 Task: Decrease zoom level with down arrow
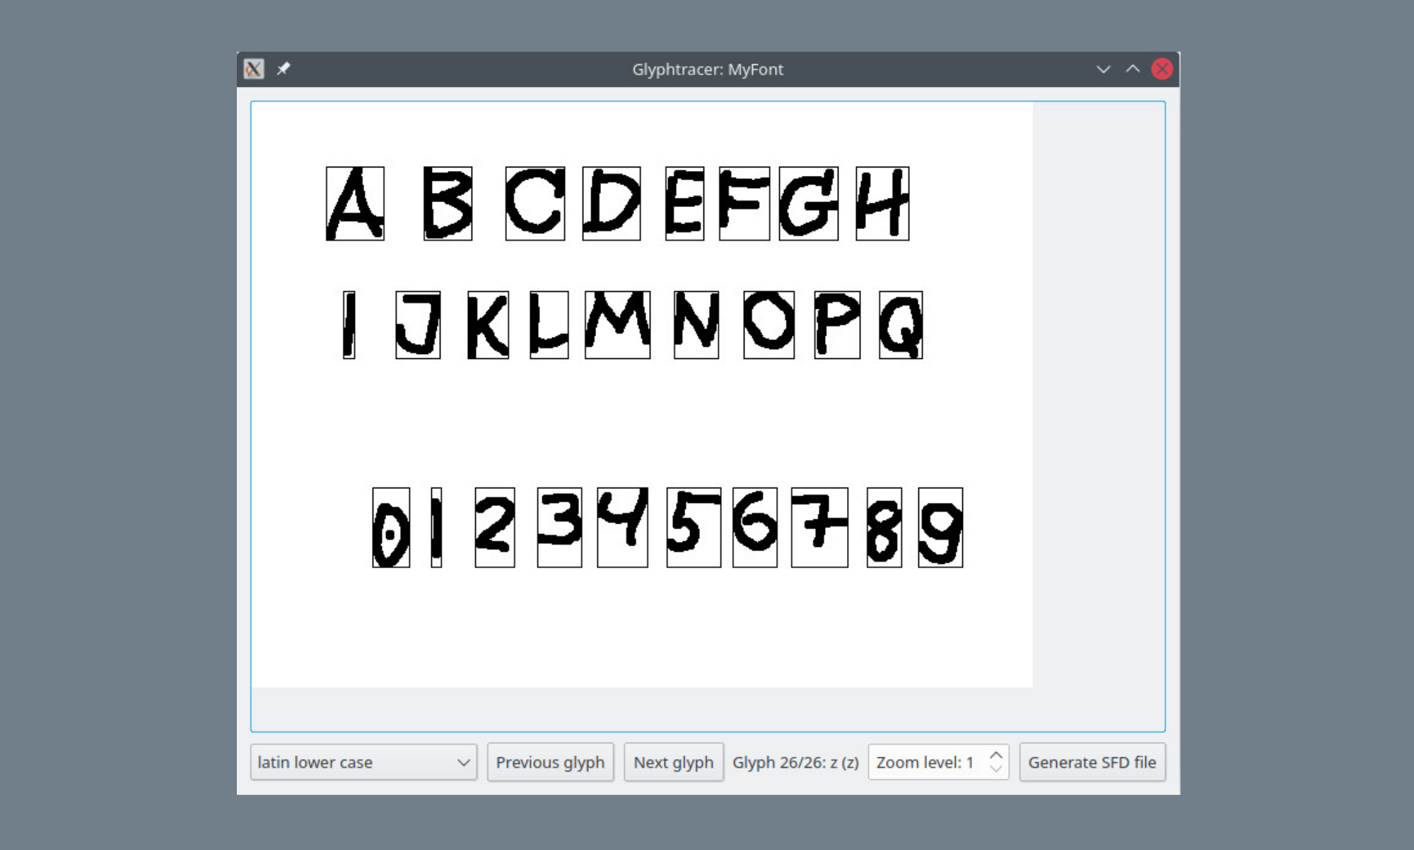995,769
